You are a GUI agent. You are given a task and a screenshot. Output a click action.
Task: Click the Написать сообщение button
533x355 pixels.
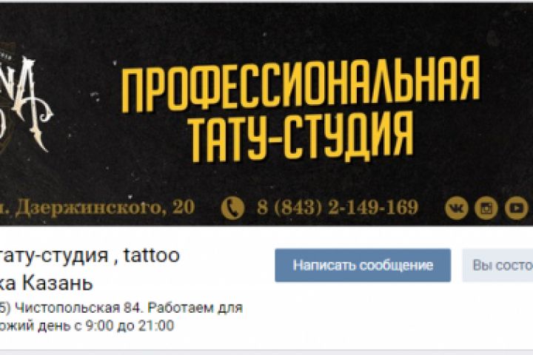363,266
